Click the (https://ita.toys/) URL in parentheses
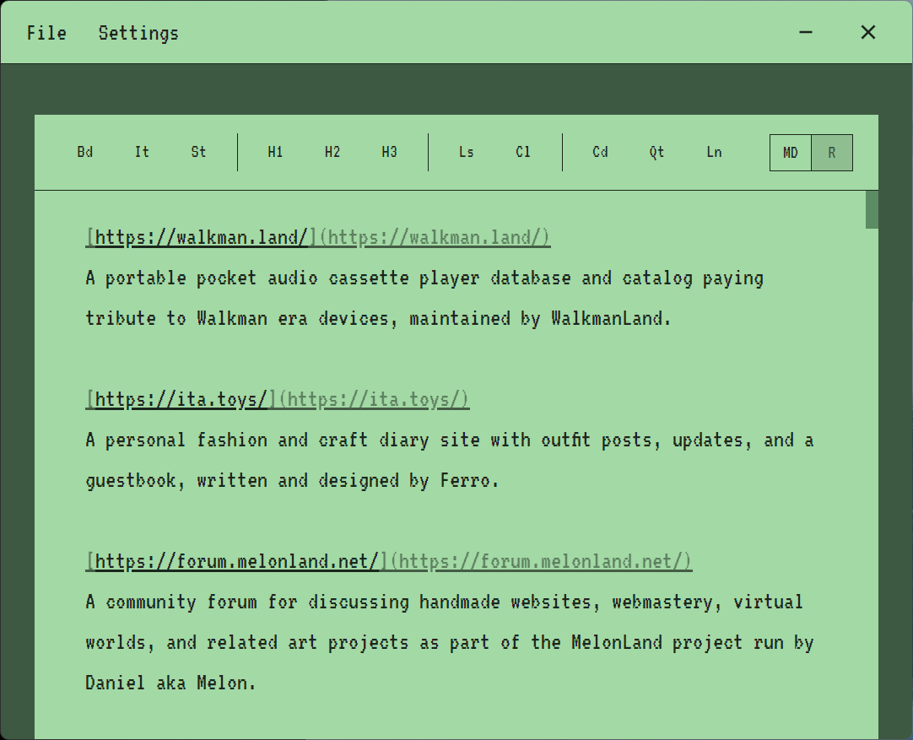Viewport: 913px width, 740px height. [x=374, y=399]
